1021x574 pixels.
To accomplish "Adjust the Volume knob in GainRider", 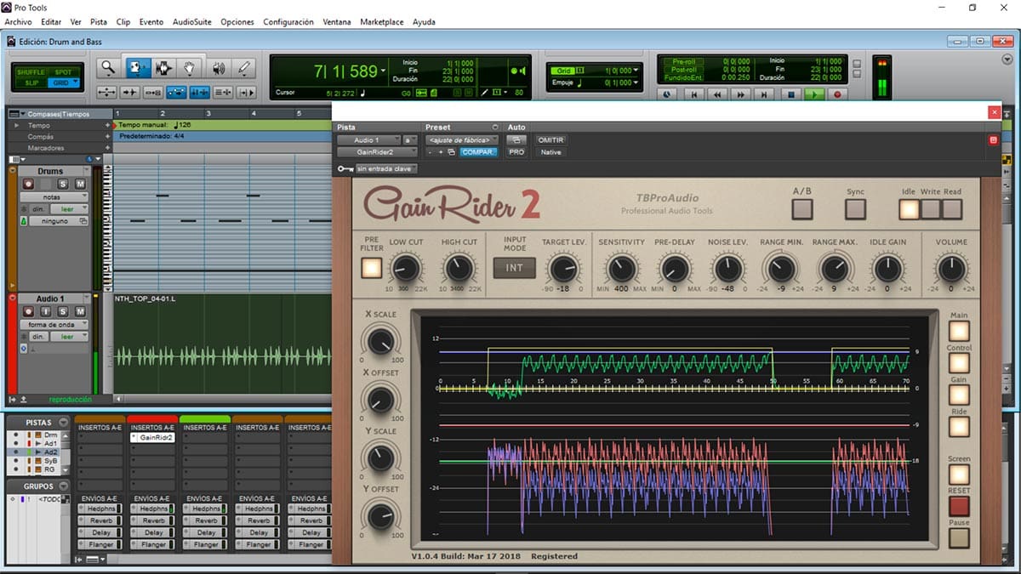I will 951,269.
